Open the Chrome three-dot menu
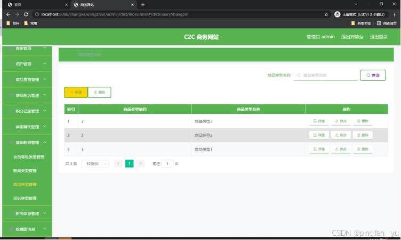The width and height of the screenshot is (401, 240). point(395,14)
